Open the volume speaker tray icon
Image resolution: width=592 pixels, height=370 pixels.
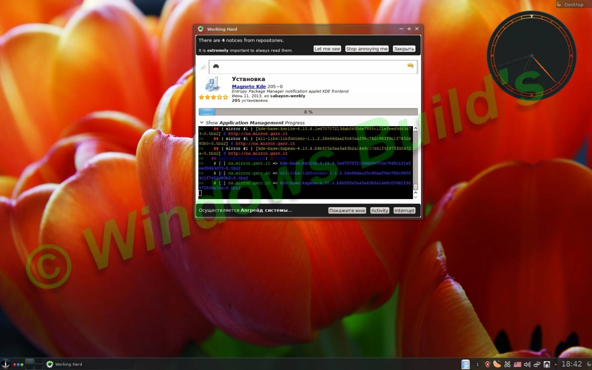coord(527,364)
